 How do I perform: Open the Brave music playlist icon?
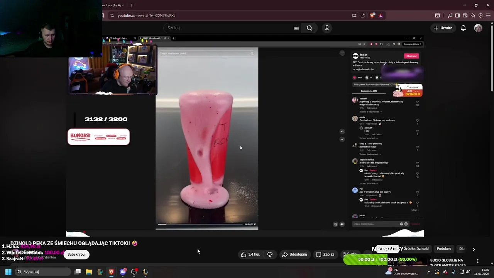450,15
